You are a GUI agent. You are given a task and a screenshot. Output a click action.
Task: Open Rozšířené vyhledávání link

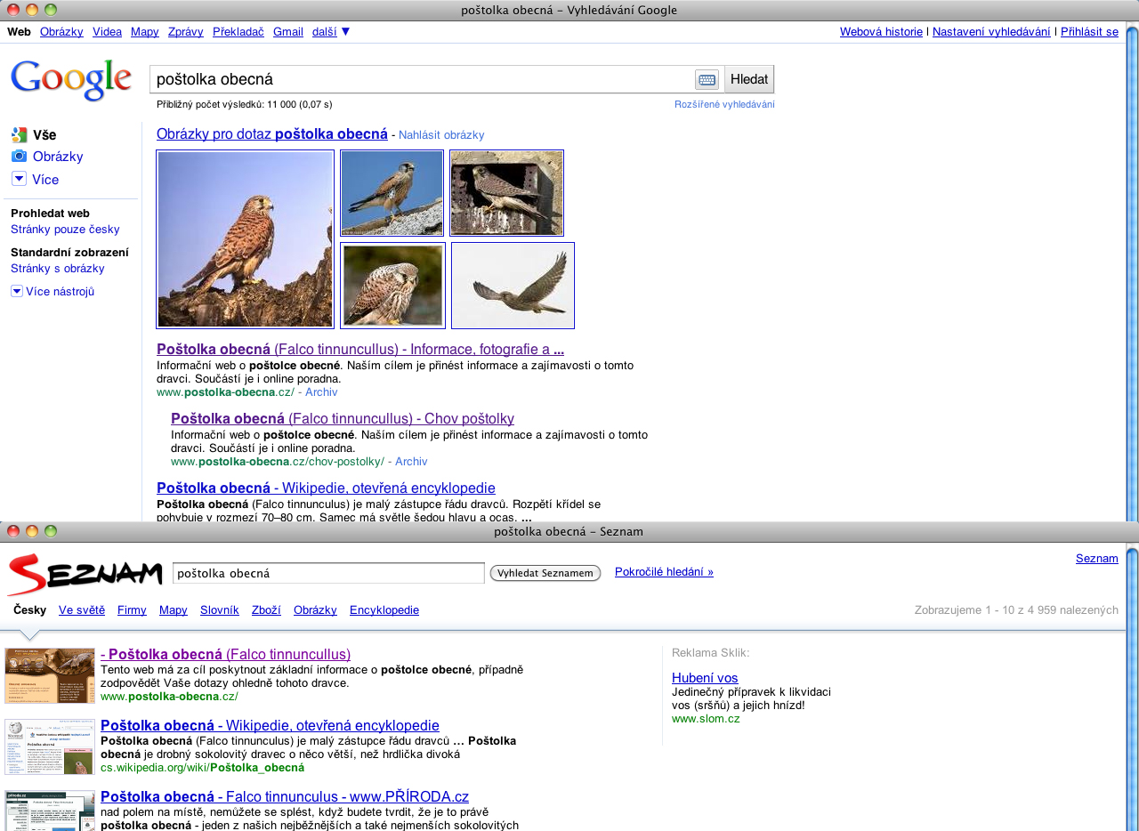[x=724, y=104]
